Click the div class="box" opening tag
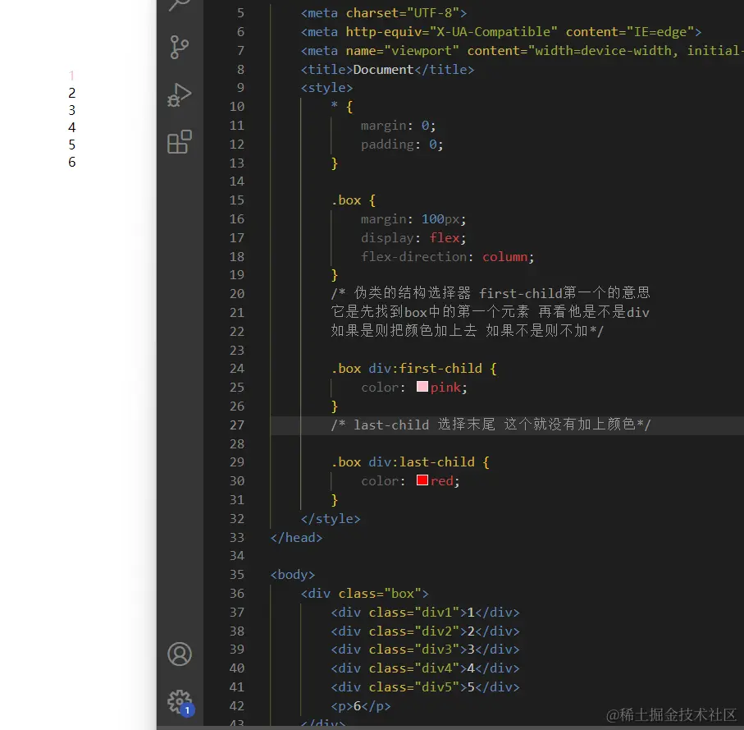 [x=364, y=594]
